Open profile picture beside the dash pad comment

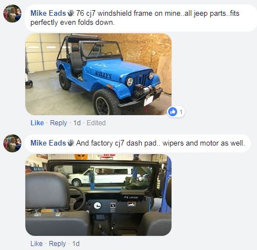[x=12, y=143]
